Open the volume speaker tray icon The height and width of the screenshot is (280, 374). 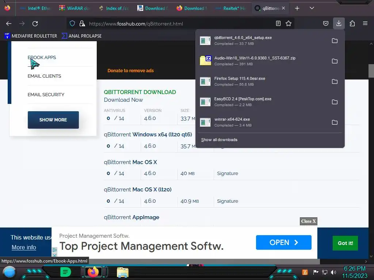pos(333,272)
